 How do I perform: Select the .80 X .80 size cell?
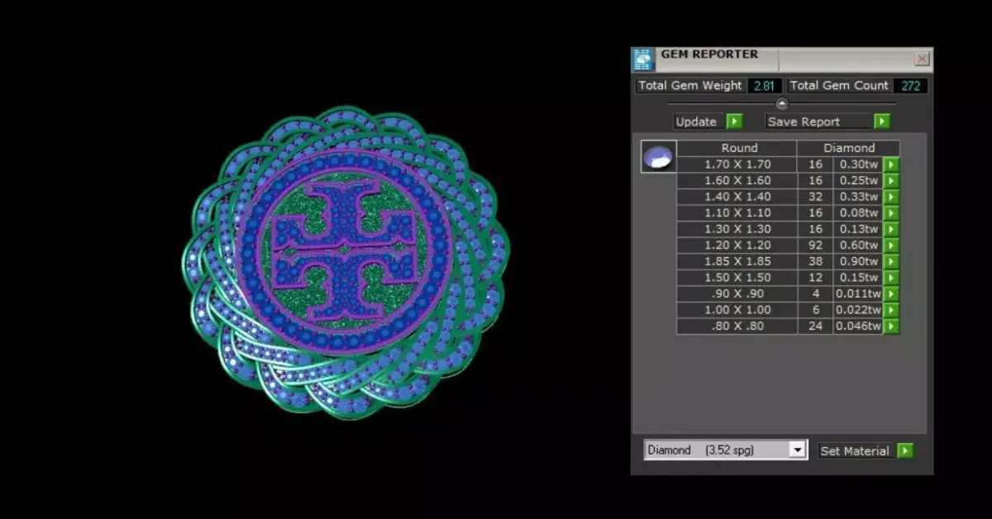737,326
